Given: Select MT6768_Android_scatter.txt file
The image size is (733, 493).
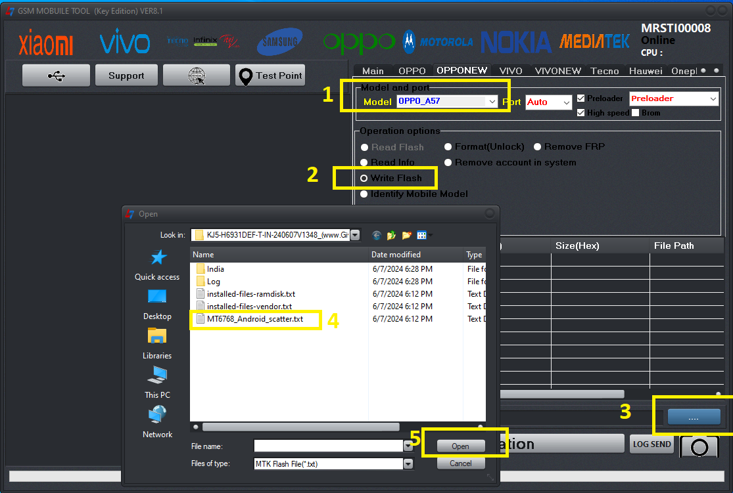Looking at the screenshot, I should click(254, 319).
